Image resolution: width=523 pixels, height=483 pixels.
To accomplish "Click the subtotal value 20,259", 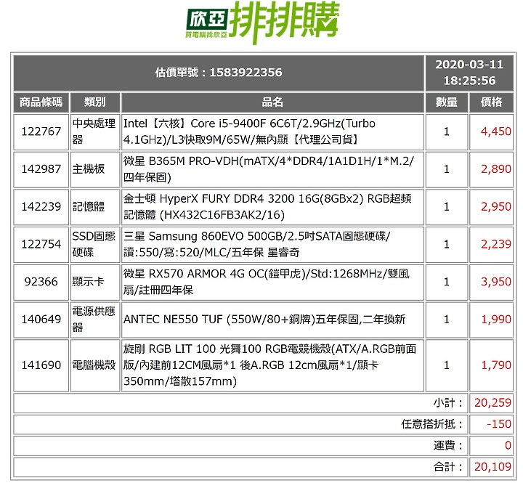I will pyautogui.click(x=492, y=403).
